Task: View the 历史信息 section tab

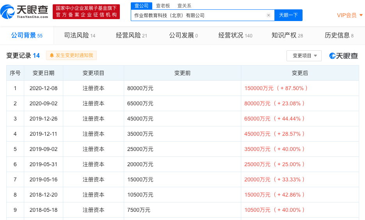Action: click(x=339, y=35)
